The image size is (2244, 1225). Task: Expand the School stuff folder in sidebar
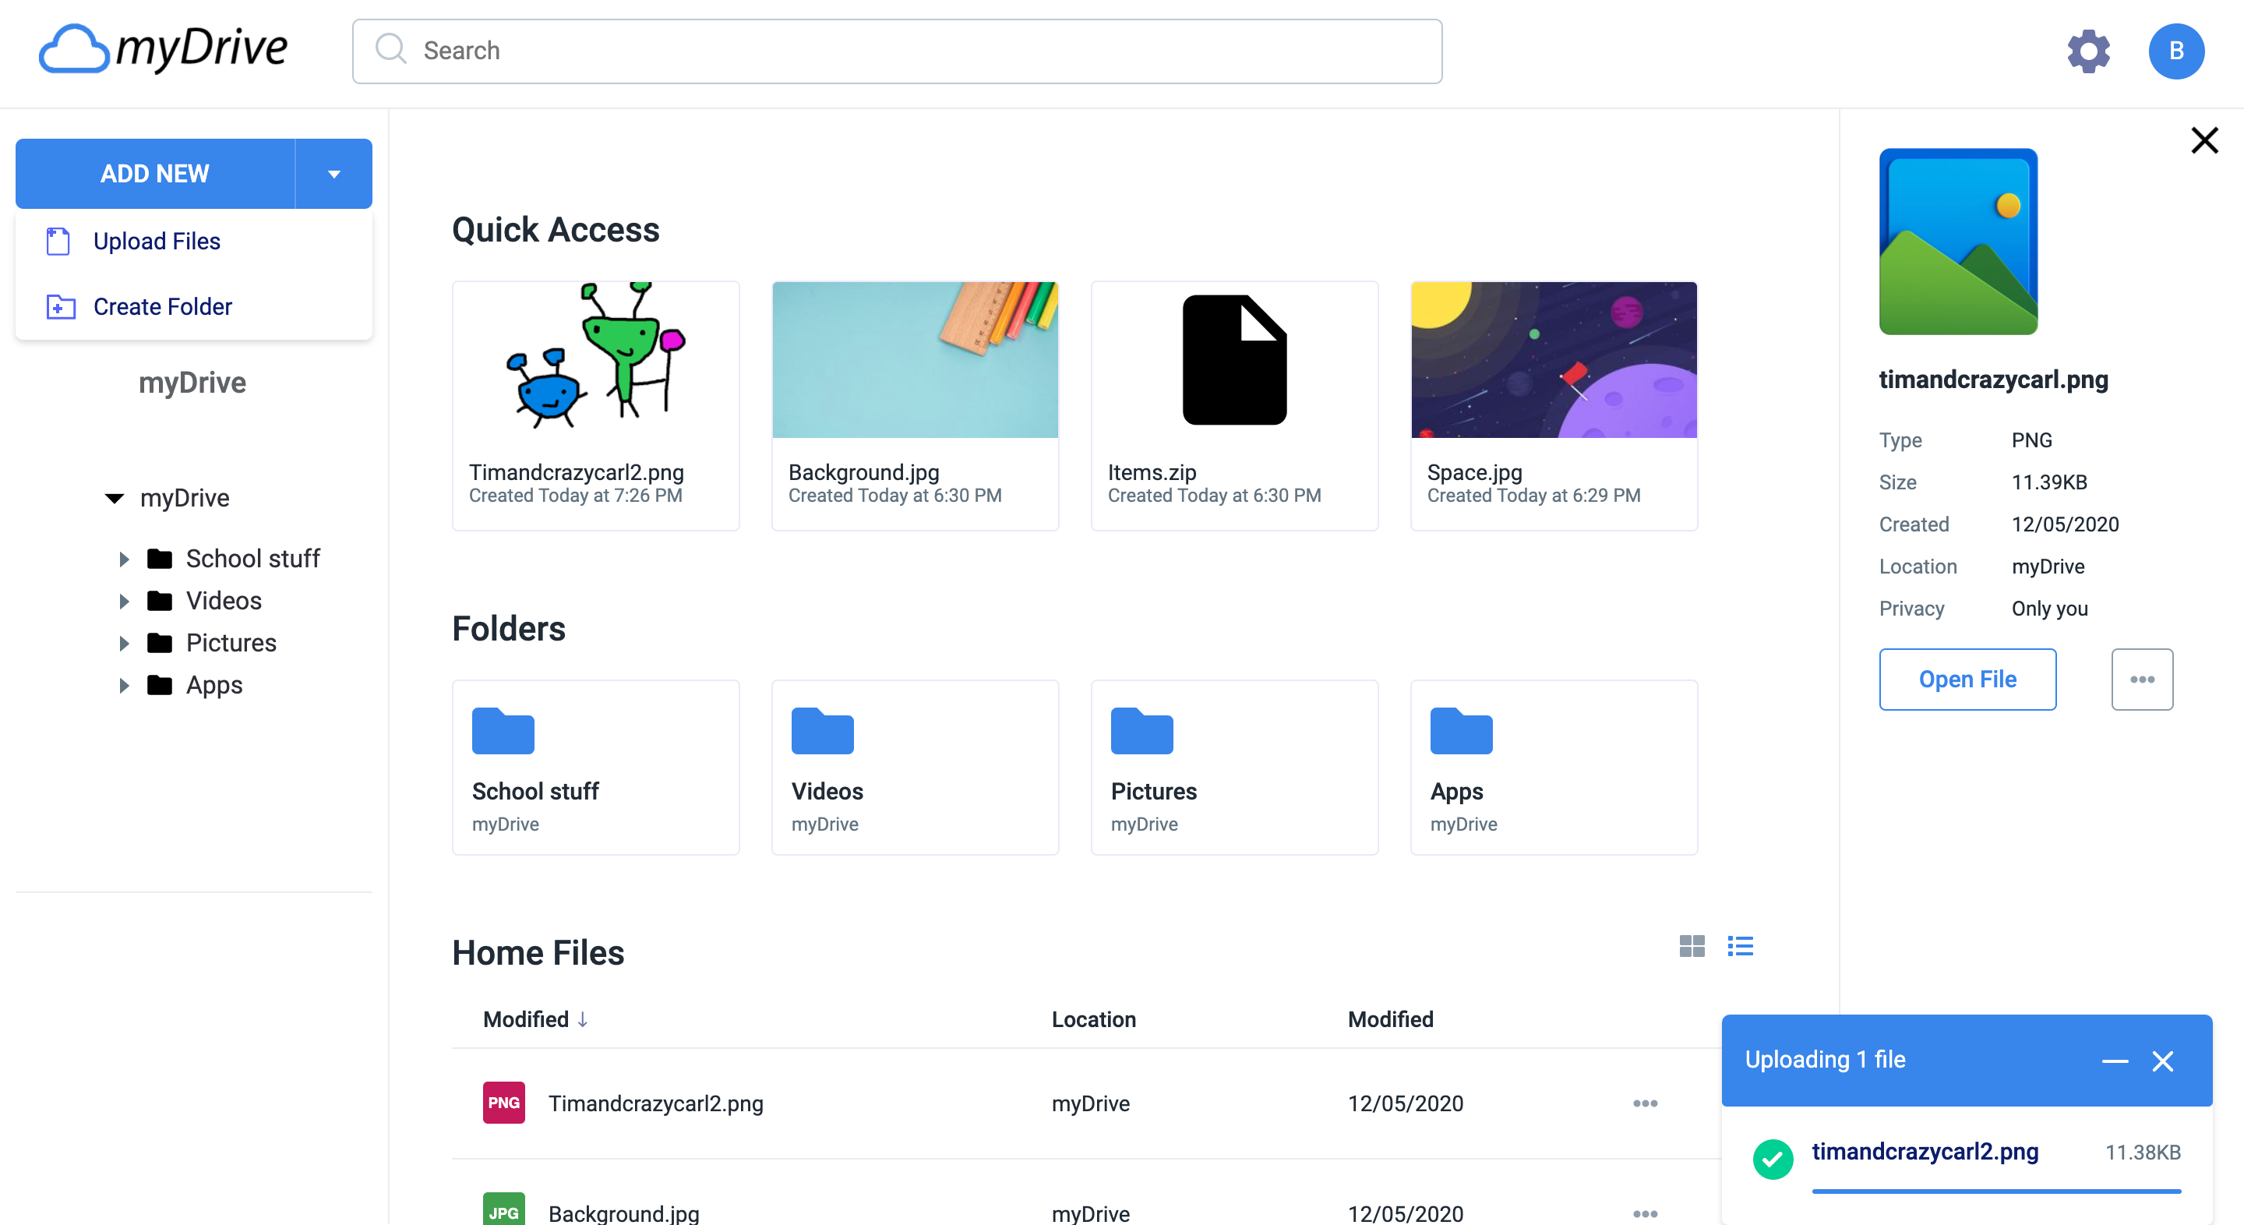pyautogui.click(x=123, y=559)
